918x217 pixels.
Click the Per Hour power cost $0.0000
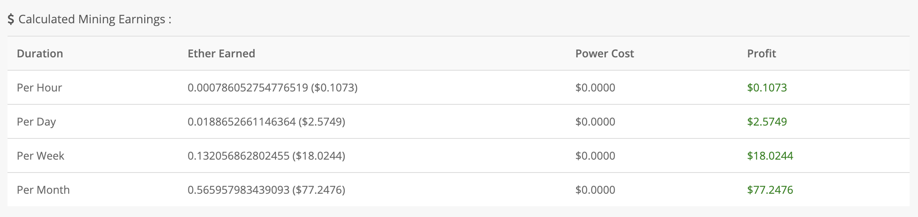coord(595,88)
